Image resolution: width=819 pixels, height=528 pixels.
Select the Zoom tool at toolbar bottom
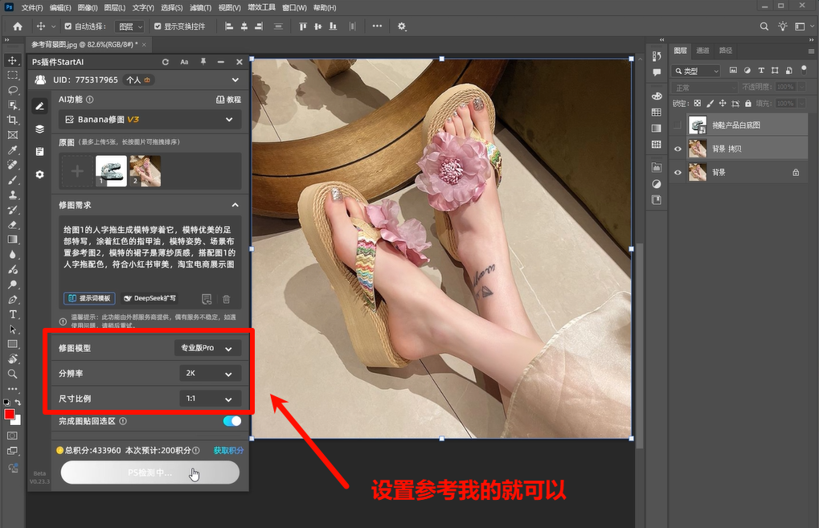point(12,373)
